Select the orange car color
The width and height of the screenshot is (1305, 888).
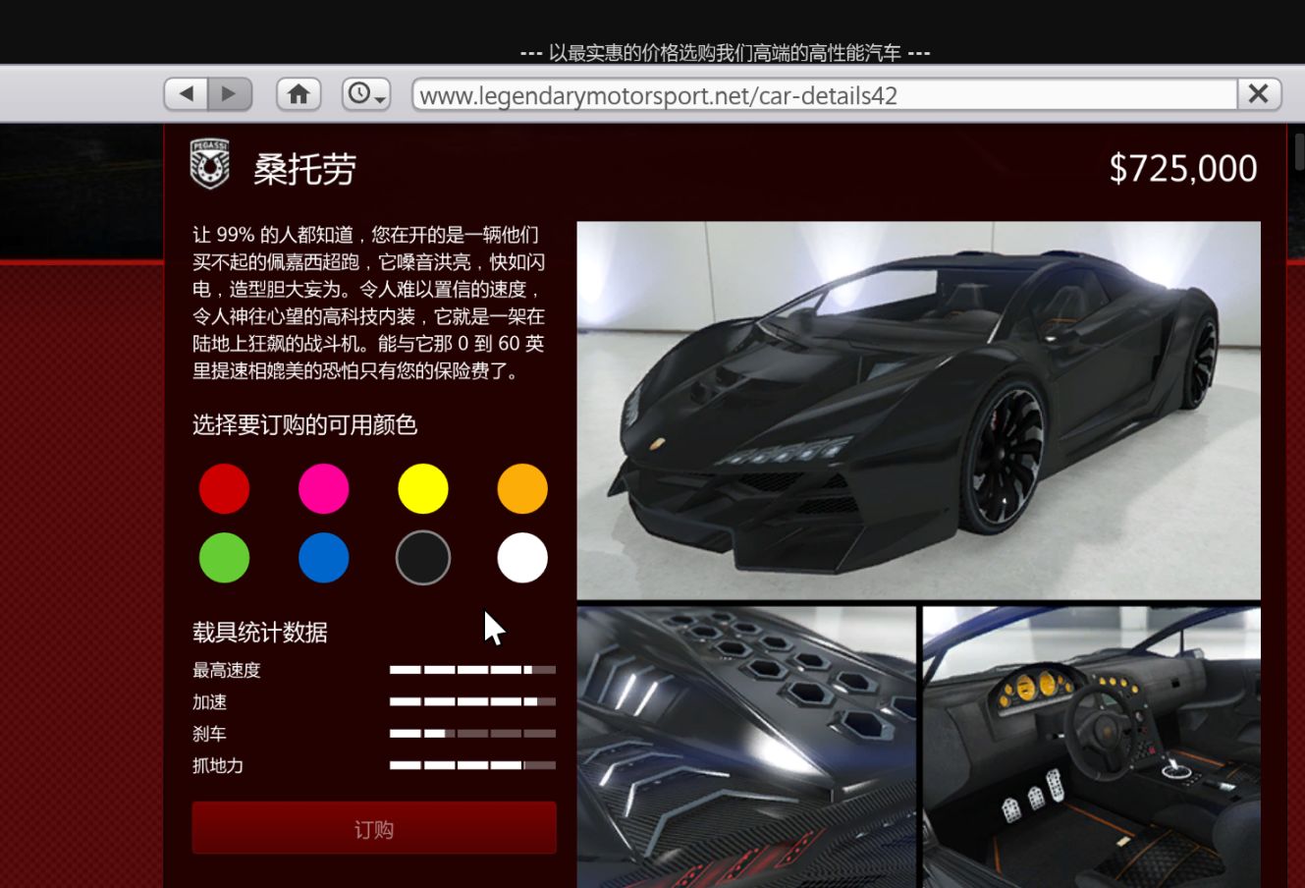(522, 488)
